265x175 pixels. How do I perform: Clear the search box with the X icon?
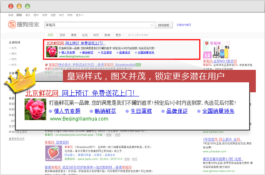[152, 25]
